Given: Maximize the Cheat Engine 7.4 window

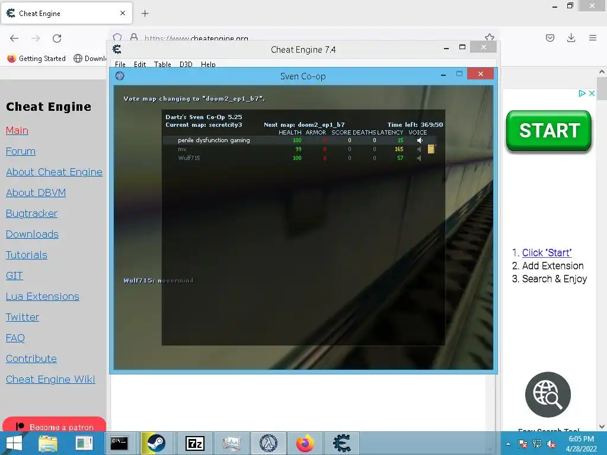Looking at the screenshot, I should pyautogui.click(x=462, y=47).
